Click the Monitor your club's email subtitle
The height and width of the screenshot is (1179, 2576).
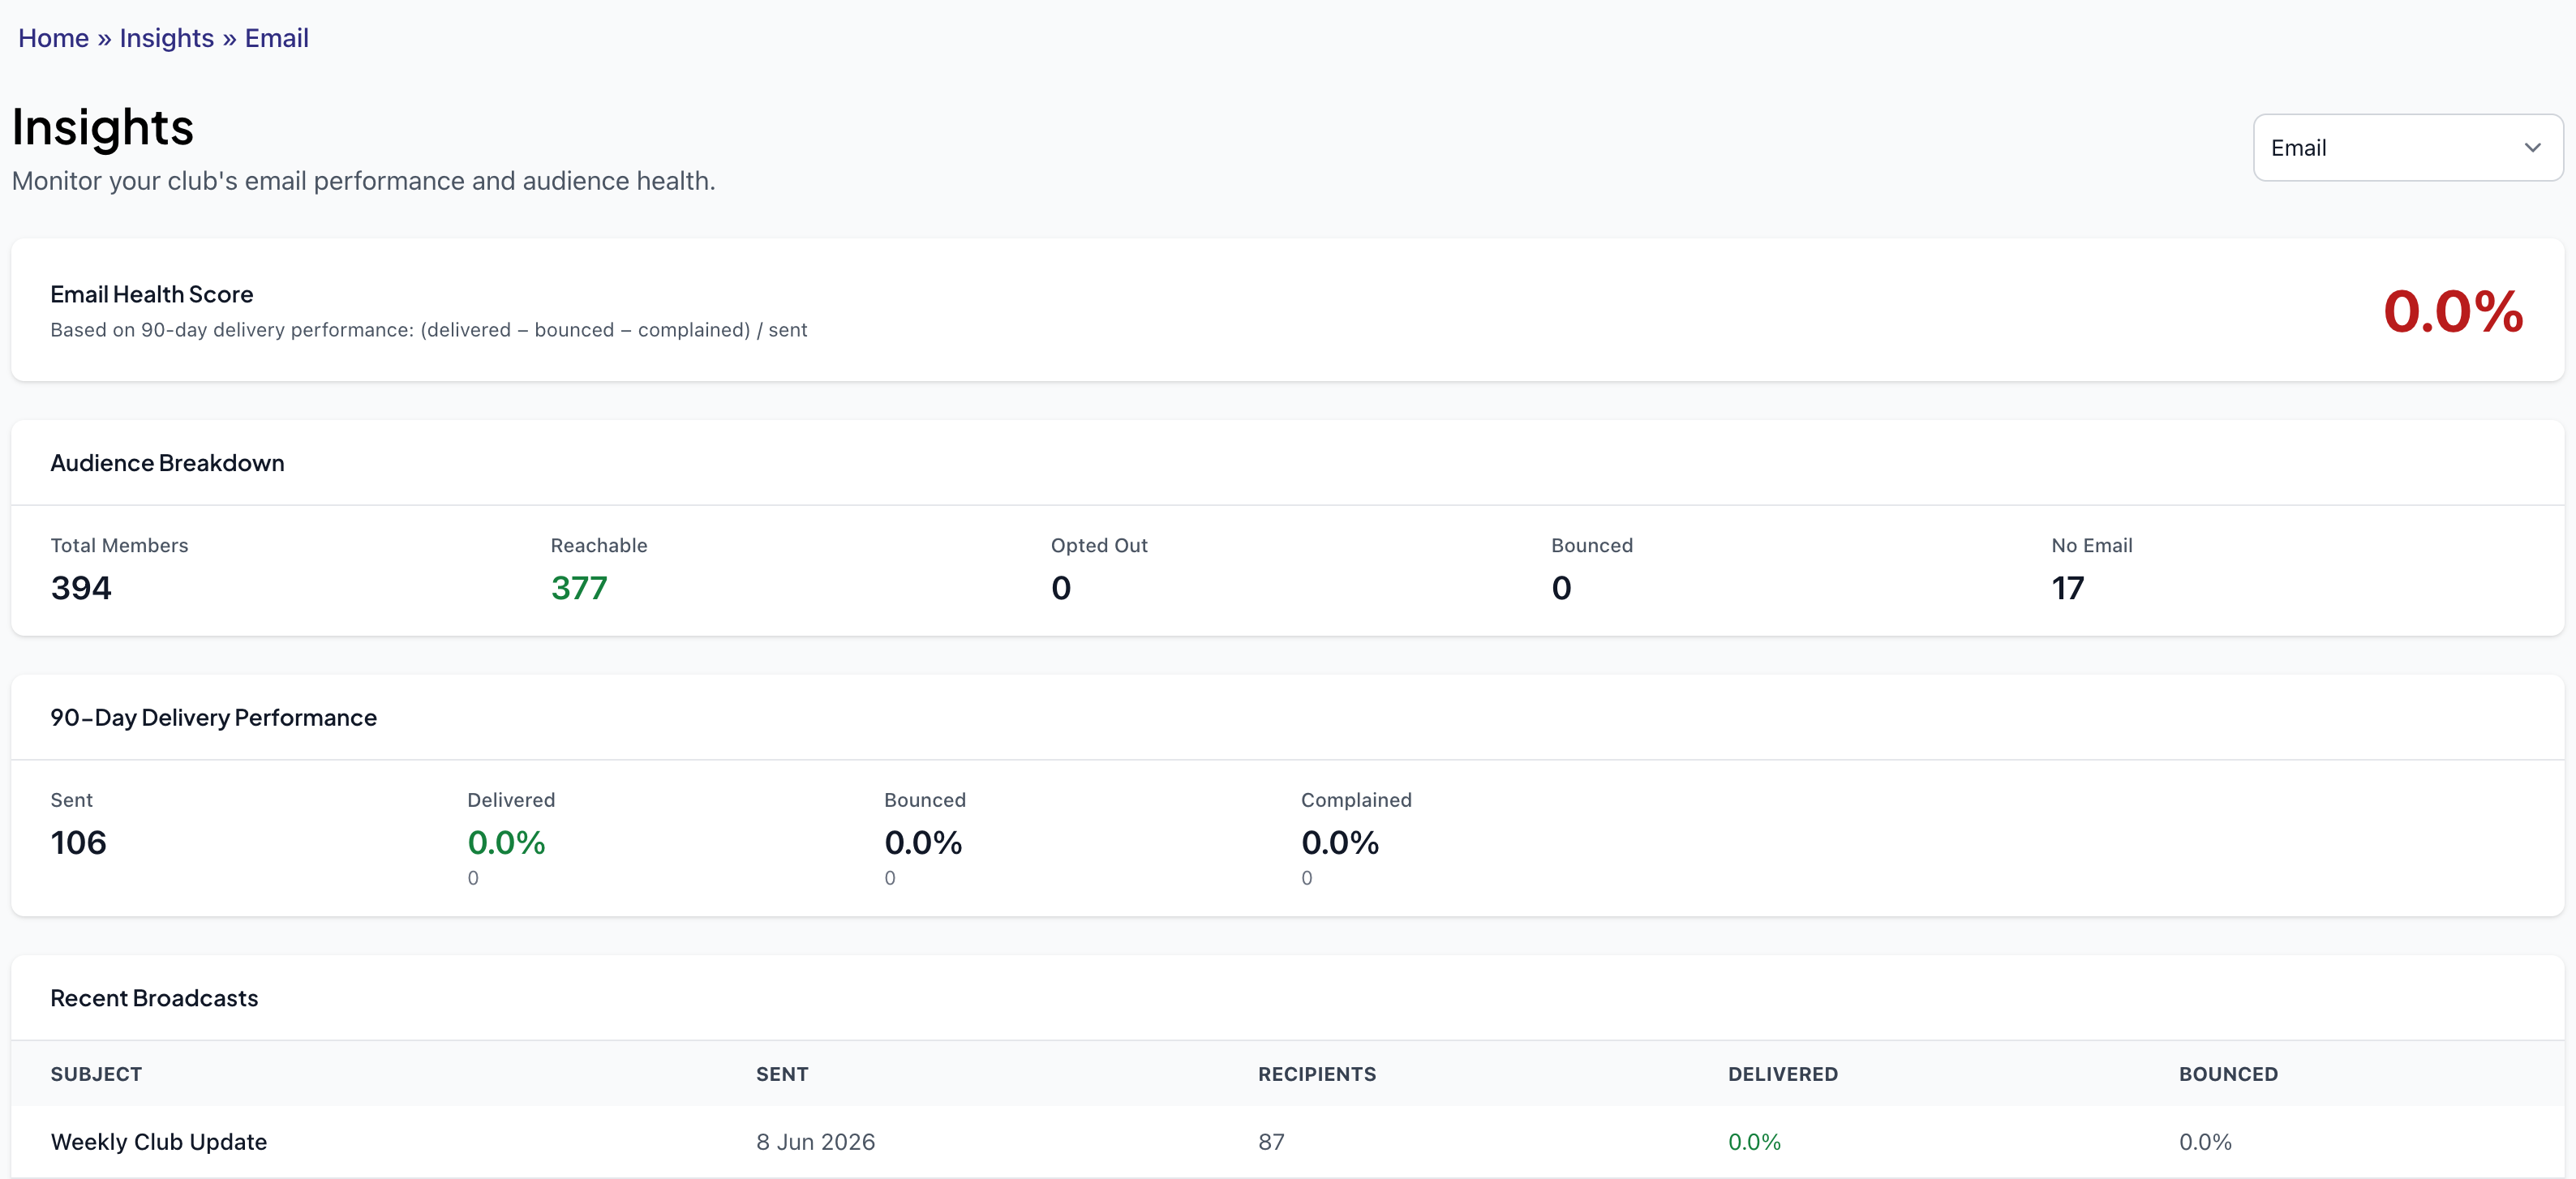363,181
